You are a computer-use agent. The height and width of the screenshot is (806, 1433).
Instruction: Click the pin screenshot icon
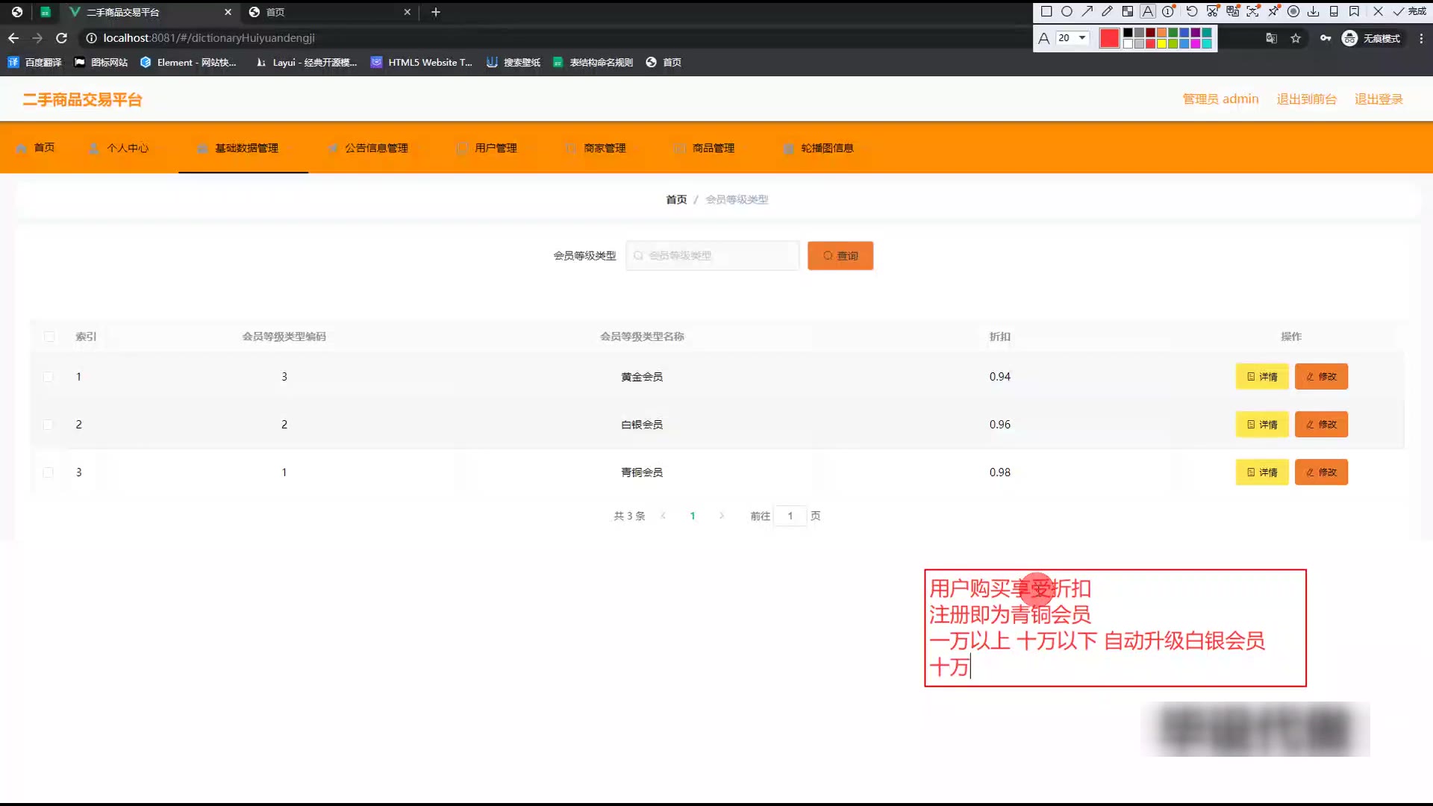[1273, 11]
